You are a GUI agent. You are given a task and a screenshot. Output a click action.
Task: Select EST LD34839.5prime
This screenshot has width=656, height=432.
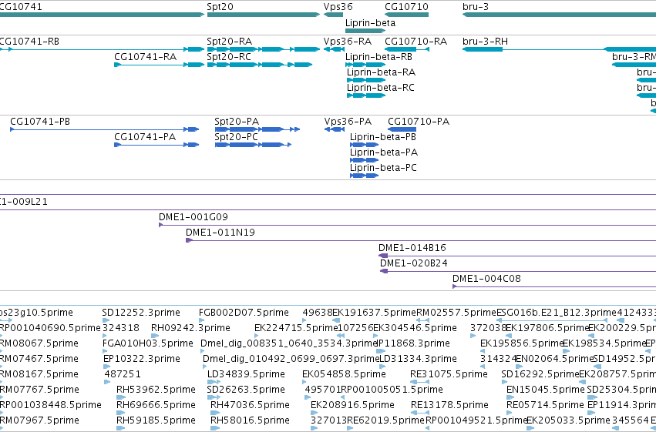pyautogui.click(x=246, y=374)
